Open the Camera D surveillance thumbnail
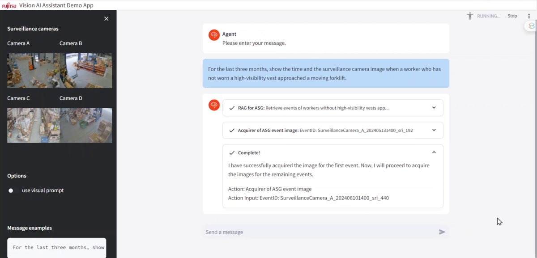537x258 pixels. (86, 126)
